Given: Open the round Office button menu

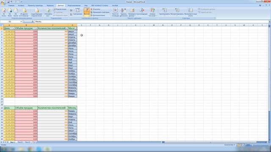Looking at the screenshot, I should [x=3, y=3].
